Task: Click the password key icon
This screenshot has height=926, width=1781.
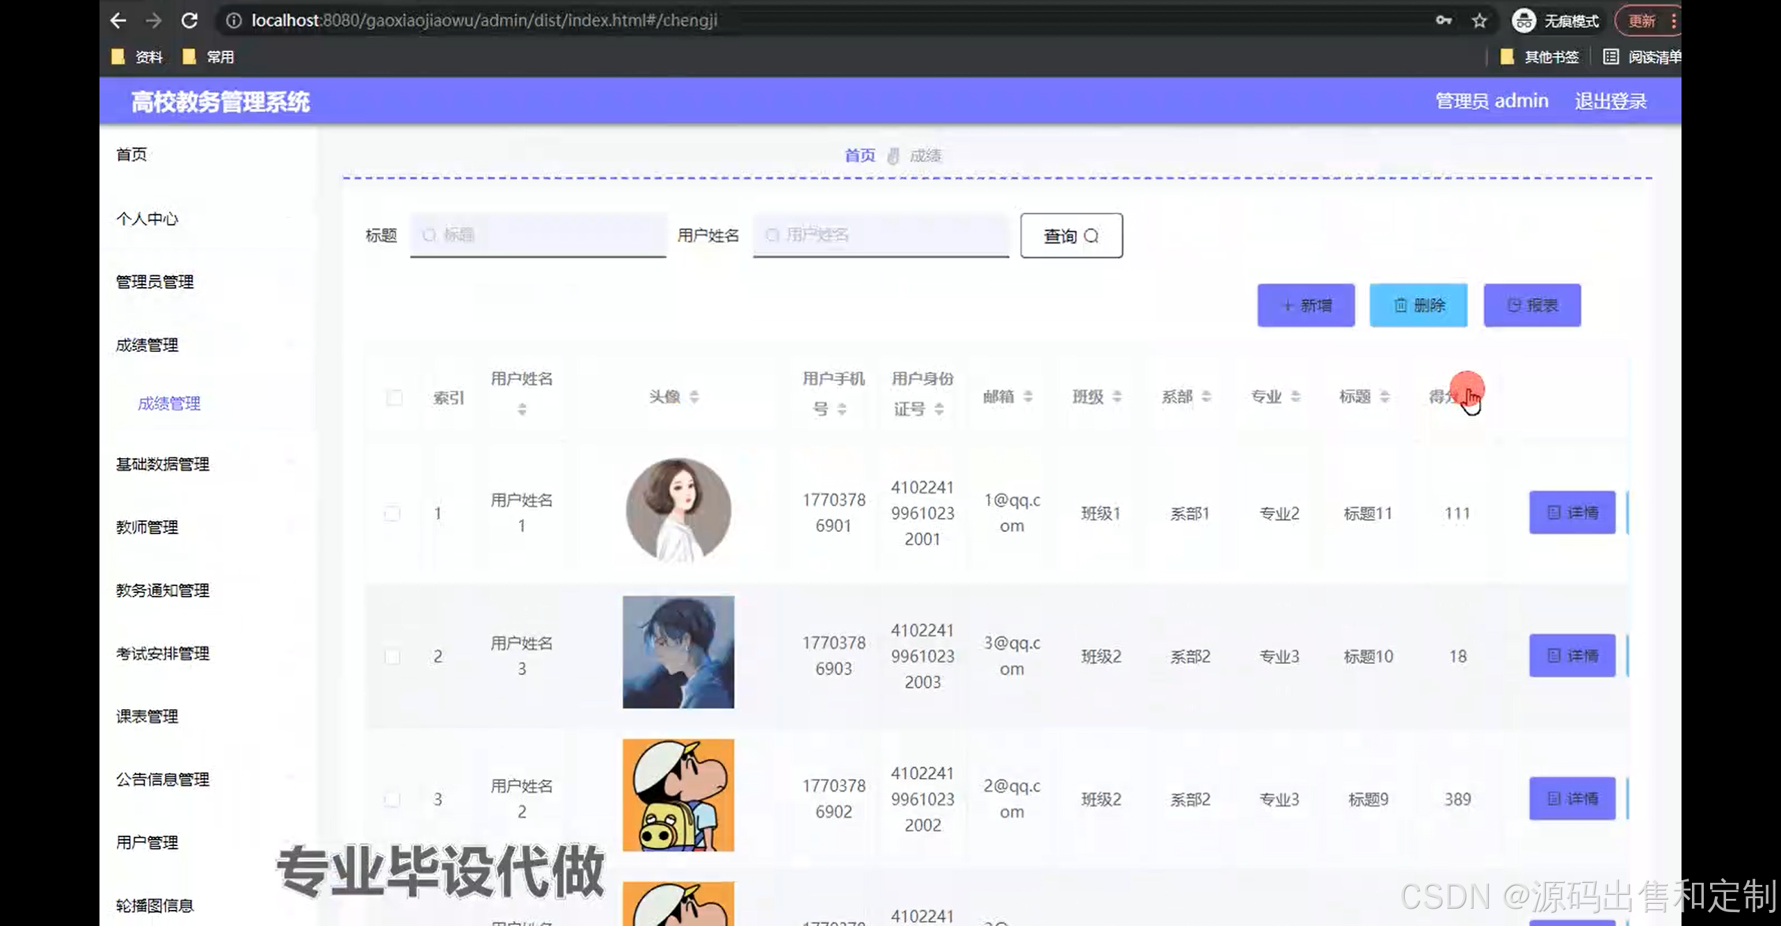Action: (1444, 21)
